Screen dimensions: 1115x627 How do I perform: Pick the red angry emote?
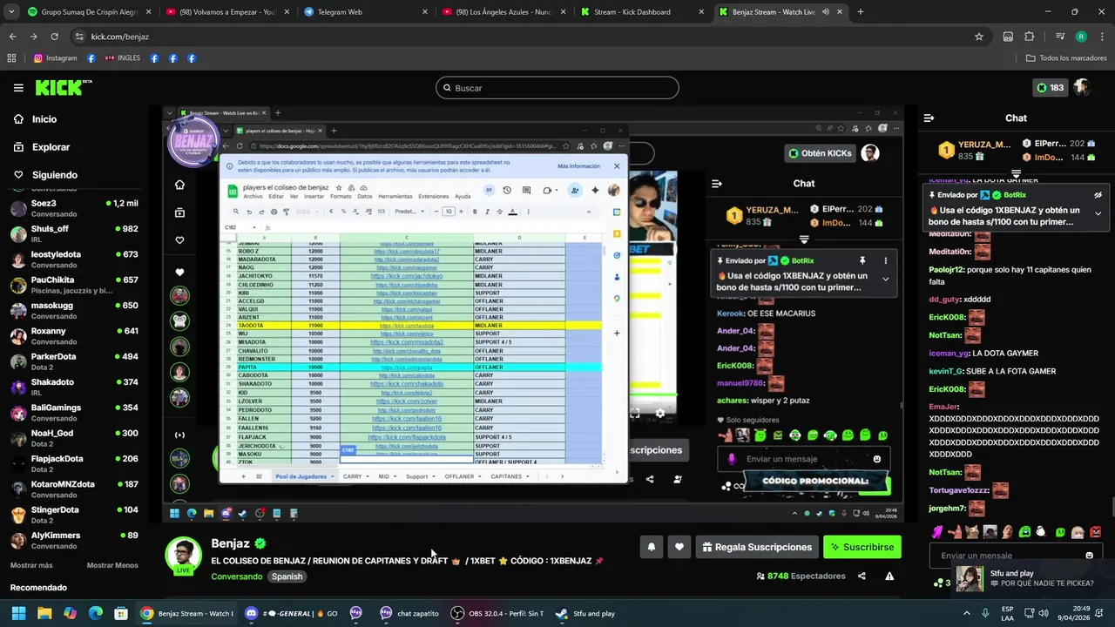(x=1096, y=531)
